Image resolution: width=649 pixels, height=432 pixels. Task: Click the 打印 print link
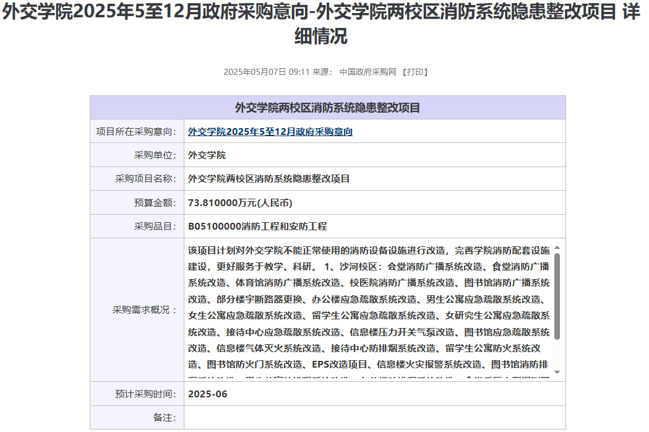tap(415, 72)
